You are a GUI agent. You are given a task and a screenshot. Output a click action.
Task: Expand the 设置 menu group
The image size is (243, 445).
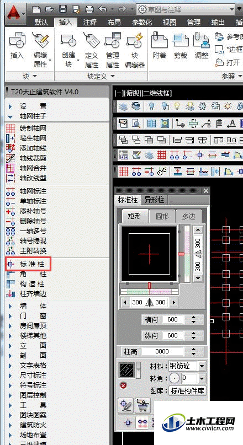tap(10, 107)
